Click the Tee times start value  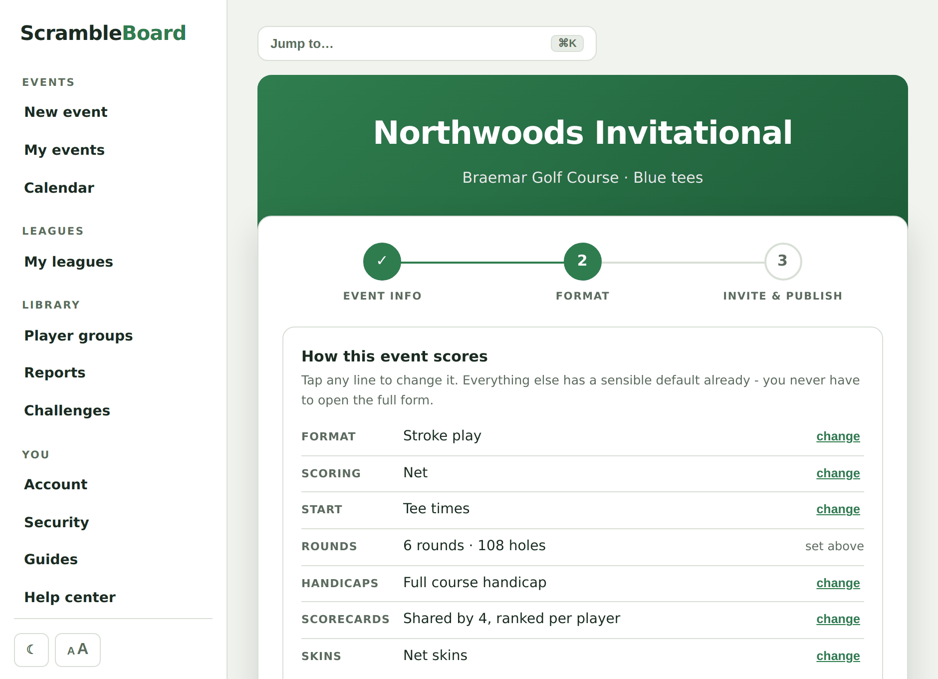tap(436, 509)
